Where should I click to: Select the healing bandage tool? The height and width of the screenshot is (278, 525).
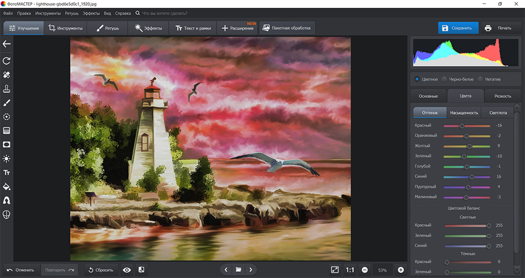click(x=7, y=75)
